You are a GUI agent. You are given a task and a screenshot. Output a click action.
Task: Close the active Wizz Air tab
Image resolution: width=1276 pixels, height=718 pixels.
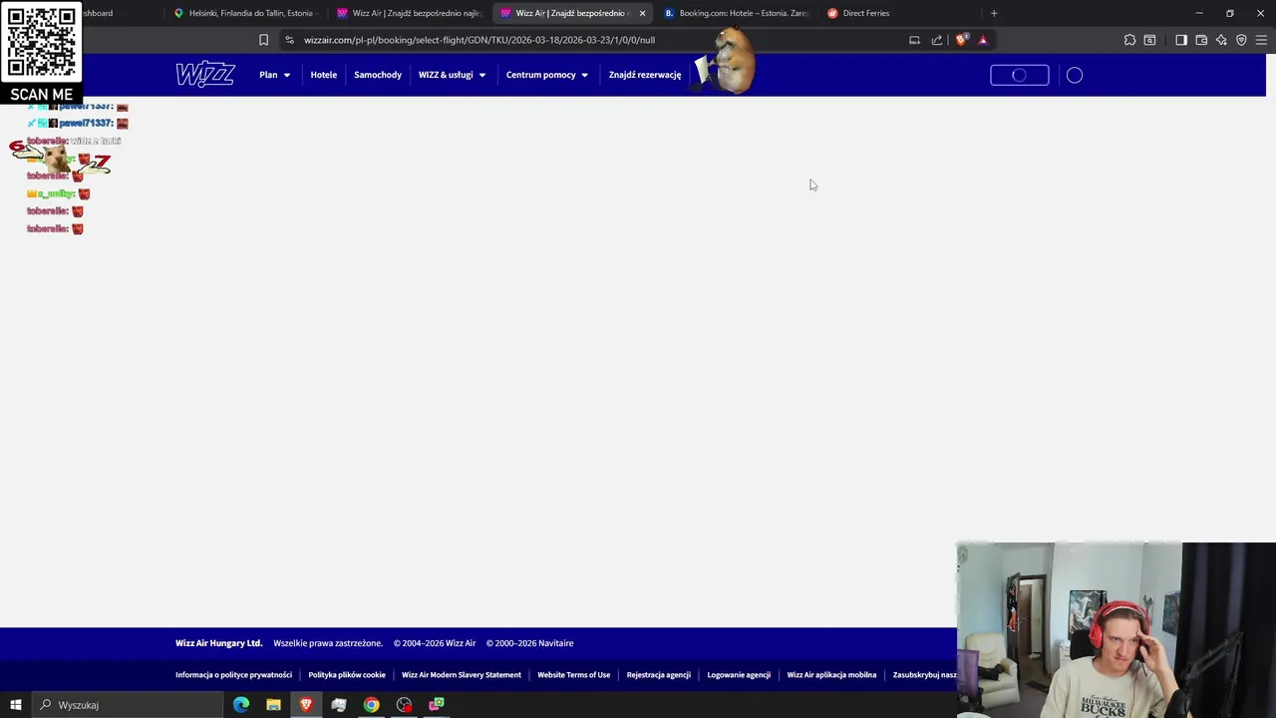[642, 13]
